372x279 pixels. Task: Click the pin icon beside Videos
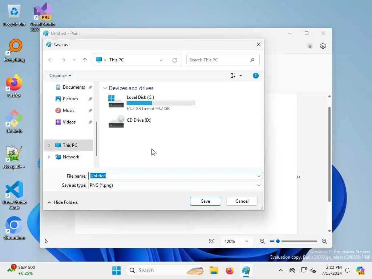(x=90, y=122)
